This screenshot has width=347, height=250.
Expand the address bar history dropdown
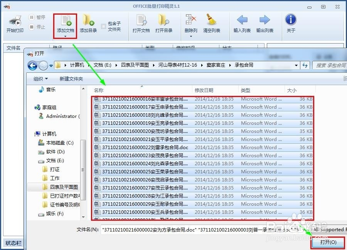(296, 65)
